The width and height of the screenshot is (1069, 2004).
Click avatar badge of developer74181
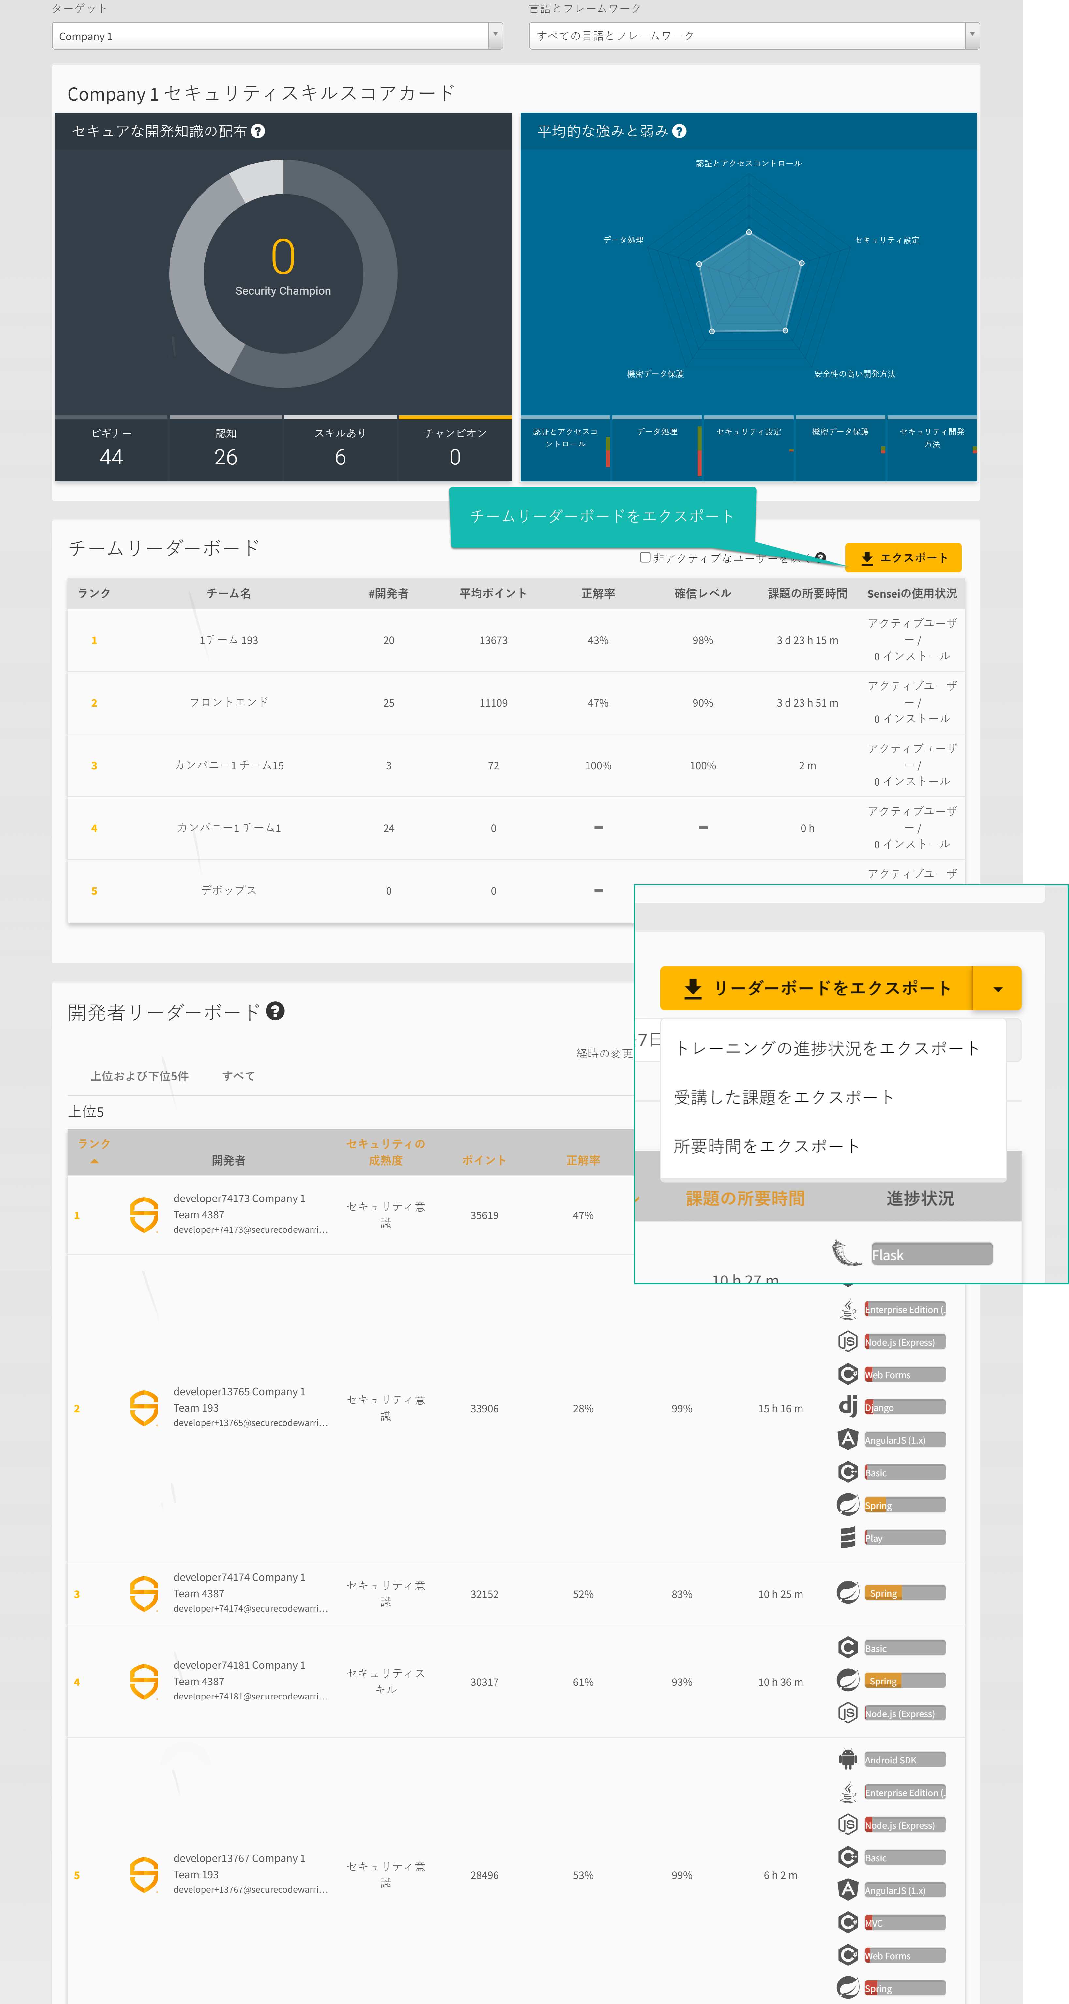coord(144,1682)
